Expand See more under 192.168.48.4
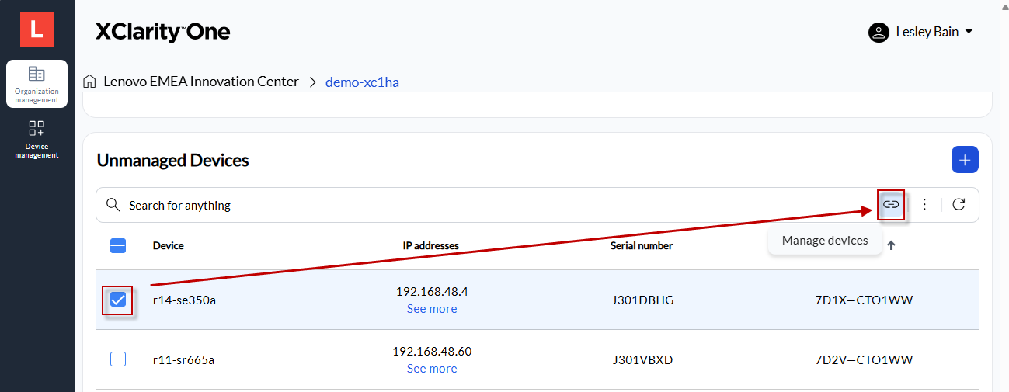 pyautogui.click(x=432, y=309)
